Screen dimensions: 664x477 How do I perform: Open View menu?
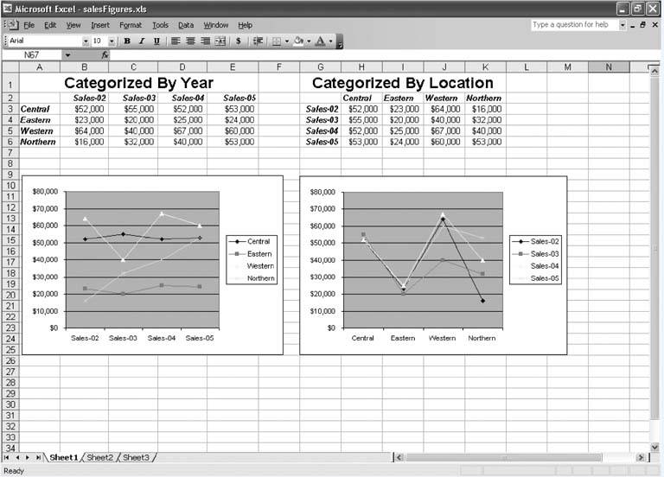point(73,25)
